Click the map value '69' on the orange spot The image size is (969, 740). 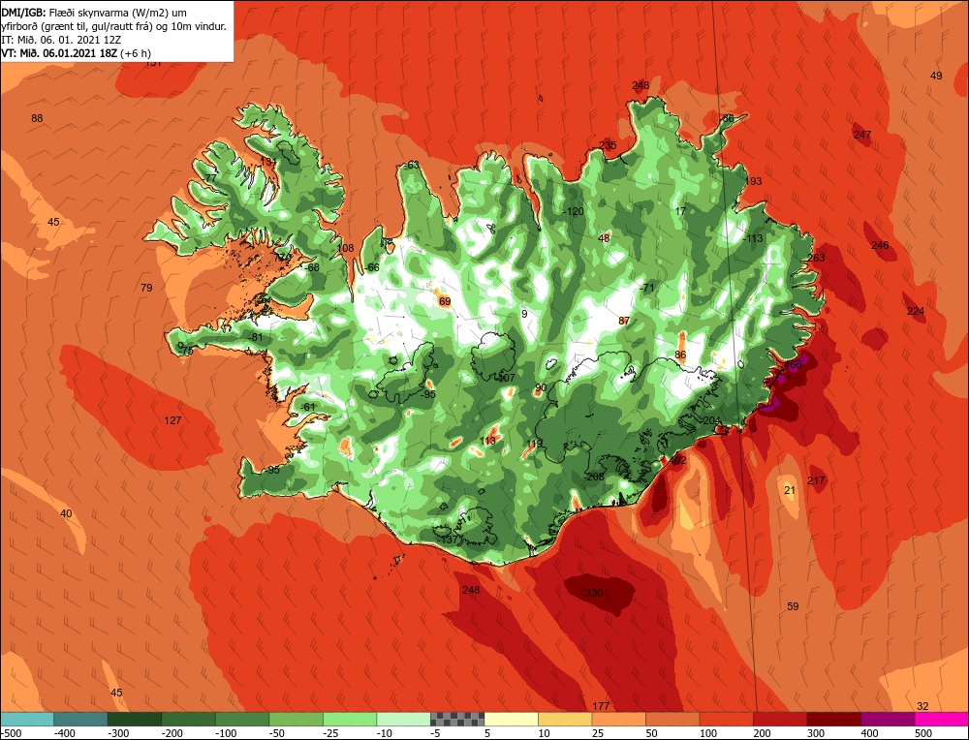coord(445,302)
